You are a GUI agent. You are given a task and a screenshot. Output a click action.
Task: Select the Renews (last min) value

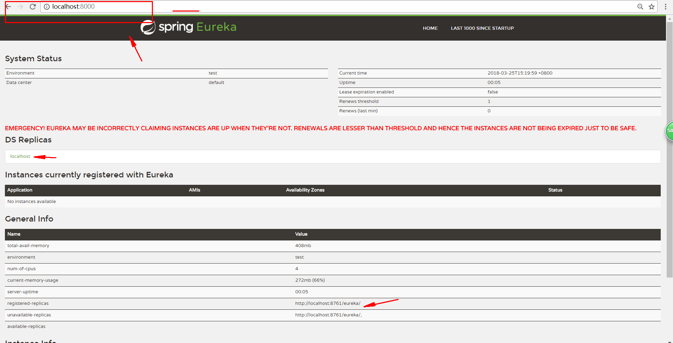[x=489, y=111]
